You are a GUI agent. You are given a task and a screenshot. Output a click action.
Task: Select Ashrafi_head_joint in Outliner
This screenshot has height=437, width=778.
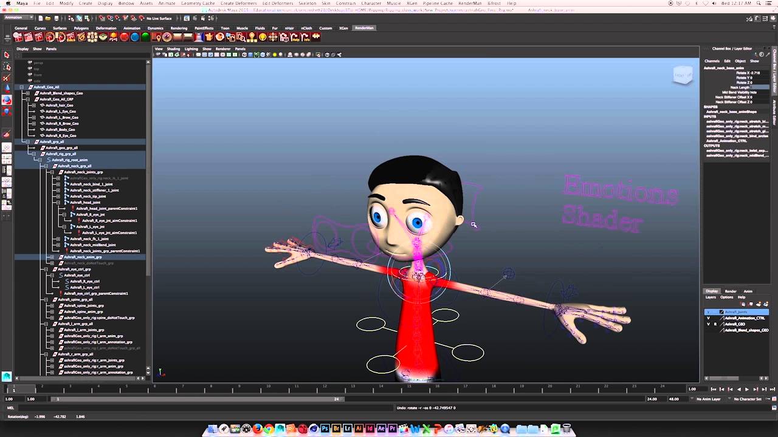84,202
